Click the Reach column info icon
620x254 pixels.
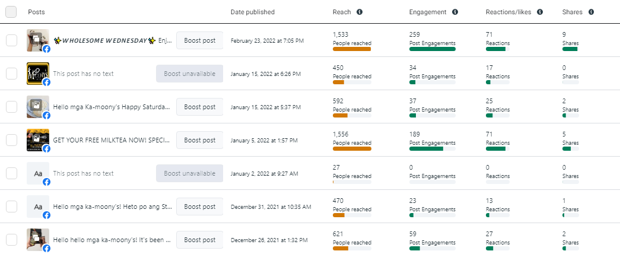click(x=360, y=12)
